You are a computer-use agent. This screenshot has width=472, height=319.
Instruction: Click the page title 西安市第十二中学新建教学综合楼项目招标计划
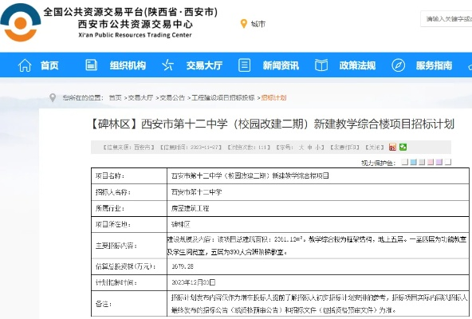coord(273,124)
